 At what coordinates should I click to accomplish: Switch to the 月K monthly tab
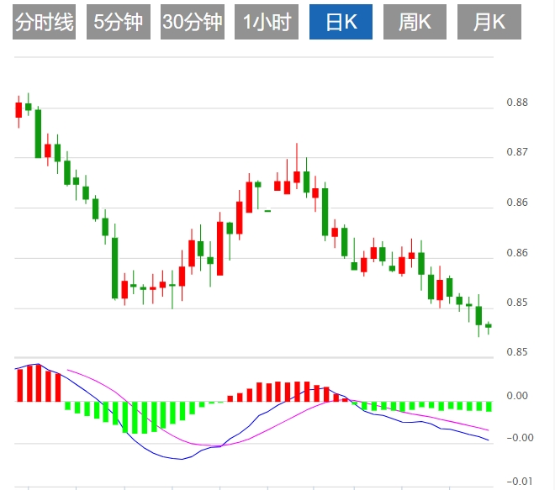coord(489,22)
